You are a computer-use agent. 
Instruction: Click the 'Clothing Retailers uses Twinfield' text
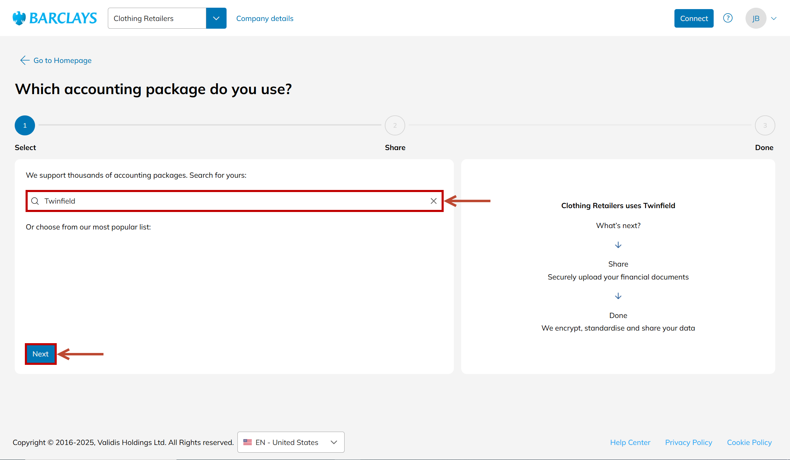[x=618, y=206]
